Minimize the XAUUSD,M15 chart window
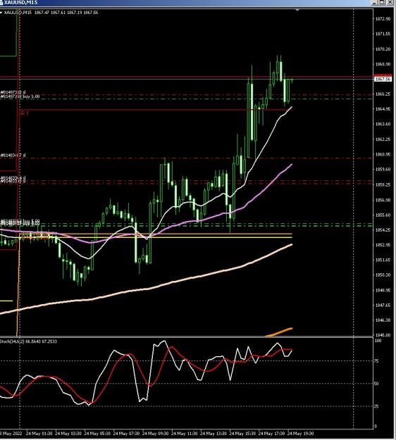396x440 pixels. coord(375,2)
